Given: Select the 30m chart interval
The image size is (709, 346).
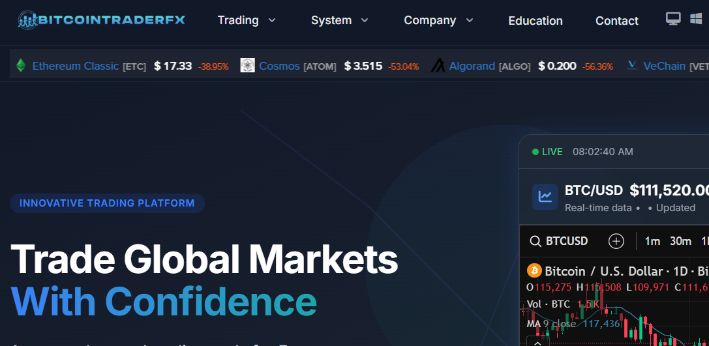Looking at the screenshot, I should [x=680, y=242].
